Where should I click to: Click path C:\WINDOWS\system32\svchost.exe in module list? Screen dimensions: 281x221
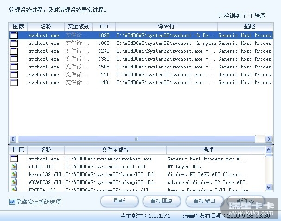click(108, 159)
